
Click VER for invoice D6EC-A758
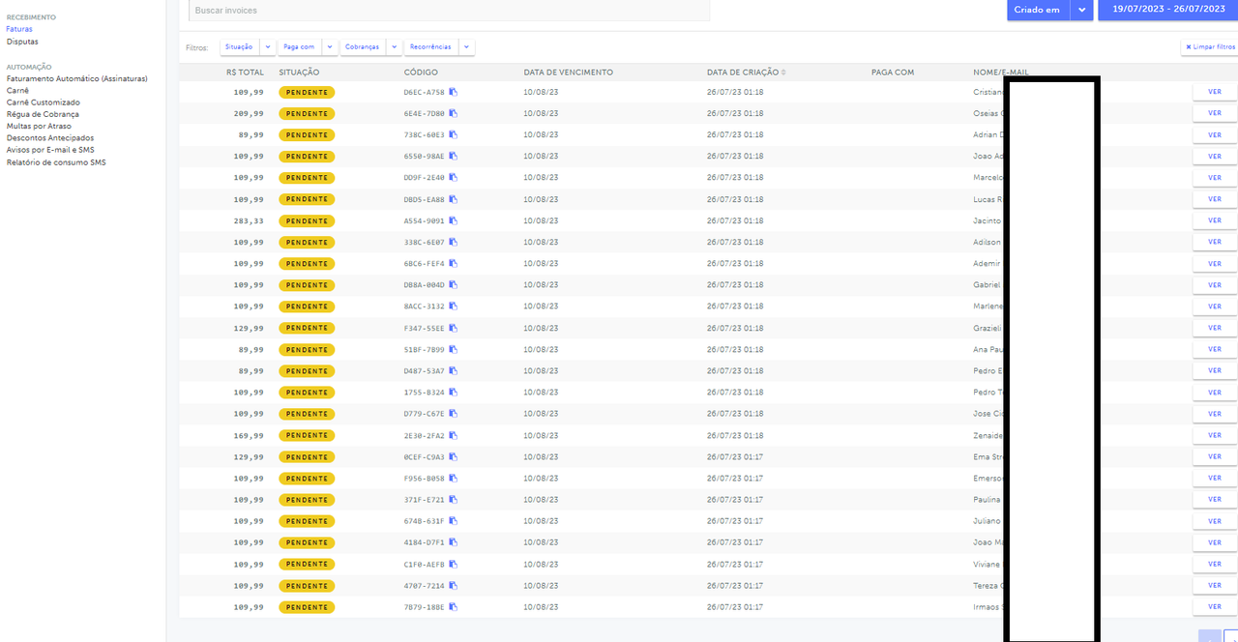(1215, 92)
